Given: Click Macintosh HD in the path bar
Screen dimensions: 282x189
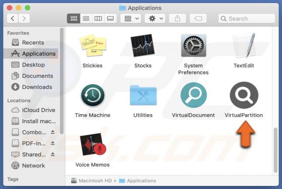Looking at the screenshot, I should click(92, 180).
